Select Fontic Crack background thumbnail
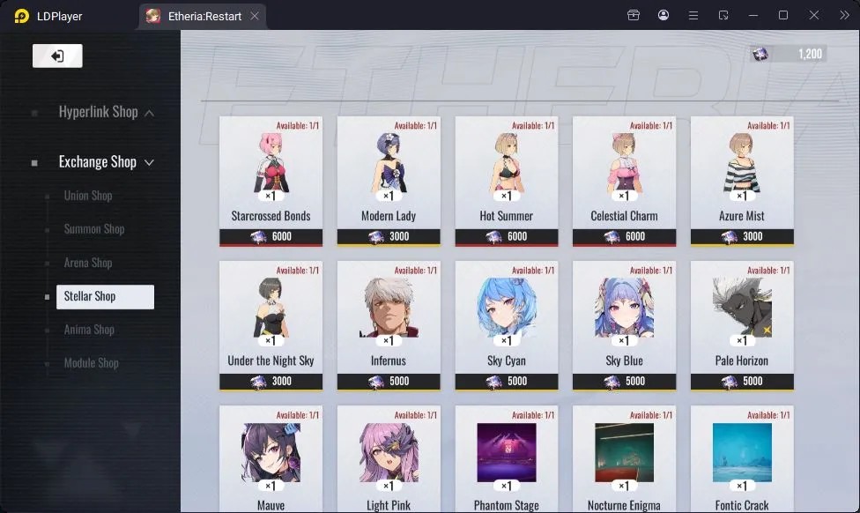 pos(742,453)
